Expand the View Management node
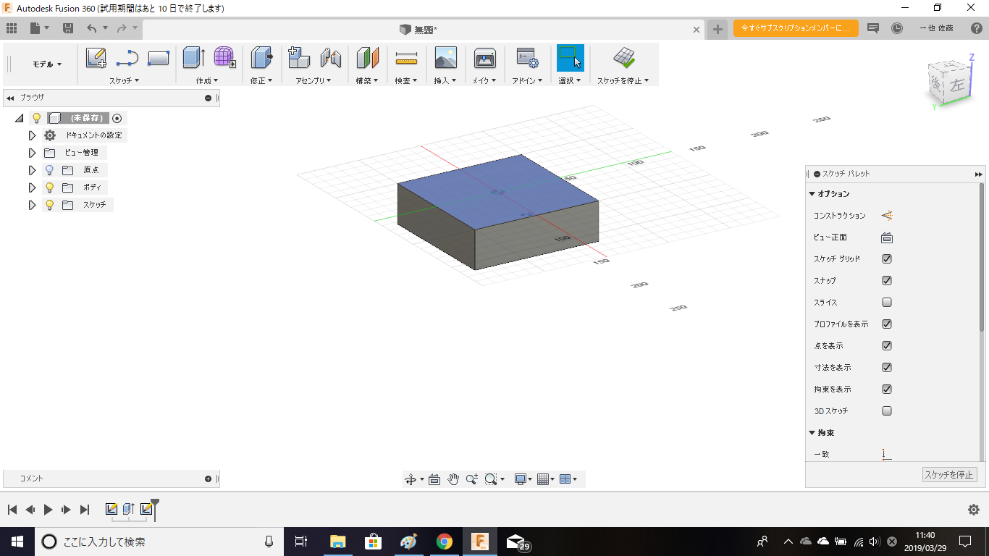989x556 pixels. point(32,153)
